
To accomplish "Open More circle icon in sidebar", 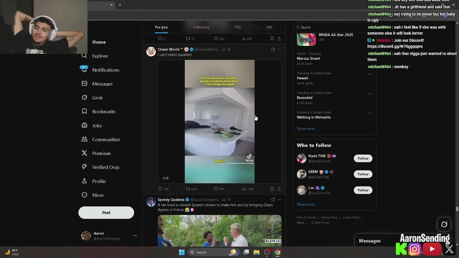I will 84,195.
